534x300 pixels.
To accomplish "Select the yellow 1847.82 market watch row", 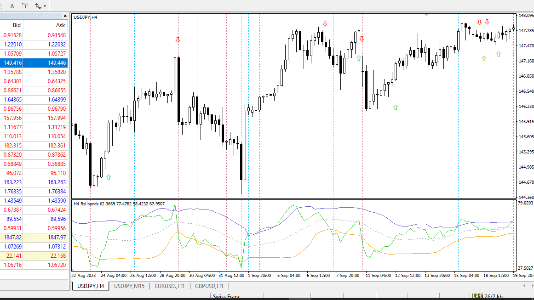I will 34,238.
